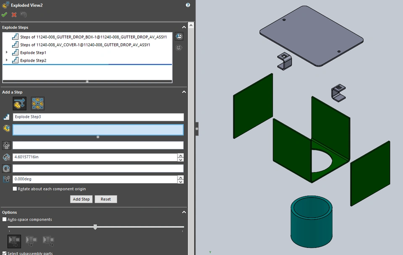Image resolution: width=403 pixels, height=255 pixels.
Task: Expand Explode Step2 tree node
Action: (7, 60)
